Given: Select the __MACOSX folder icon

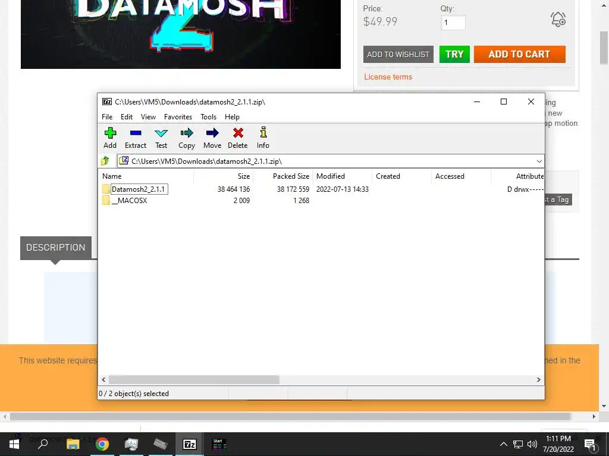Looking at the screenshot, I should 106,200.
